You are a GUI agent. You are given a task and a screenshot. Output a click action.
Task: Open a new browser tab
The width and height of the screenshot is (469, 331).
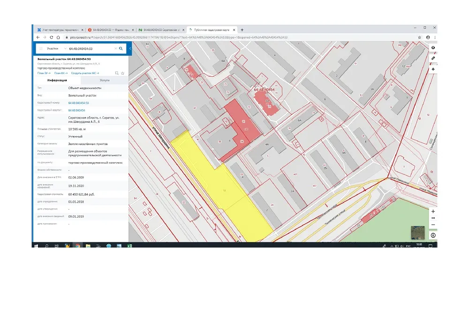pos(242,30)
